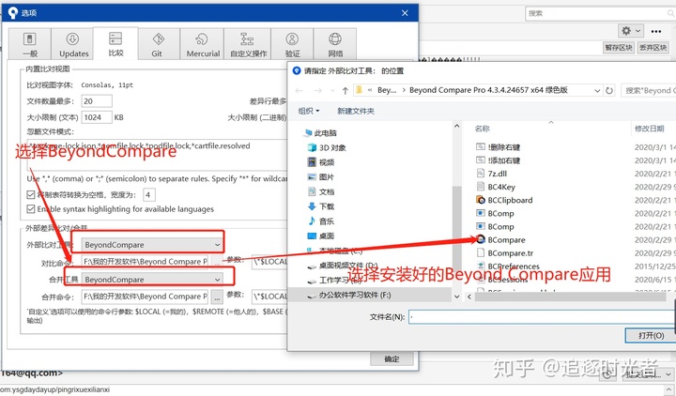
Task: Select 桌面 folder in tree
Action: [x=321, y=236]
